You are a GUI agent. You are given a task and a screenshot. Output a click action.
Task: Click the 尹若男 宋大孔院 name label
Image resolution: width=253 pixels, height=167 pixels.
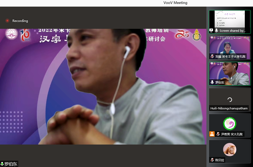coord(232,134)
